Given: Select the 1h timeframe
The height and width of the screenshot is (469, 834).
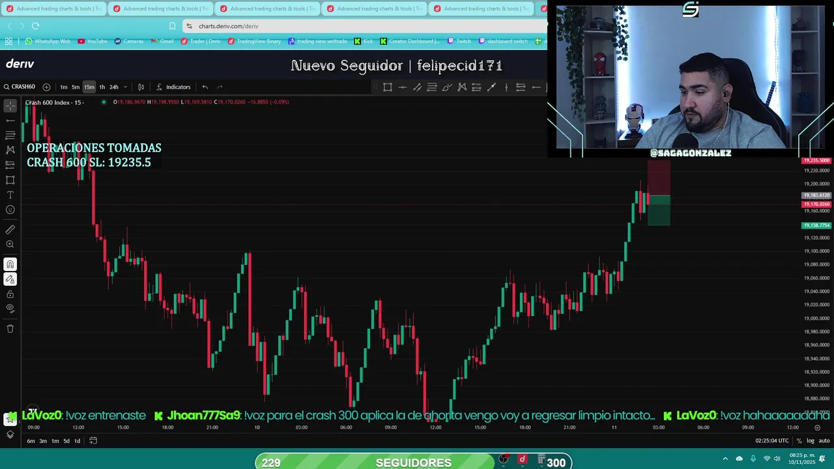Looking at the screenshot, I should tap(102, 87).
